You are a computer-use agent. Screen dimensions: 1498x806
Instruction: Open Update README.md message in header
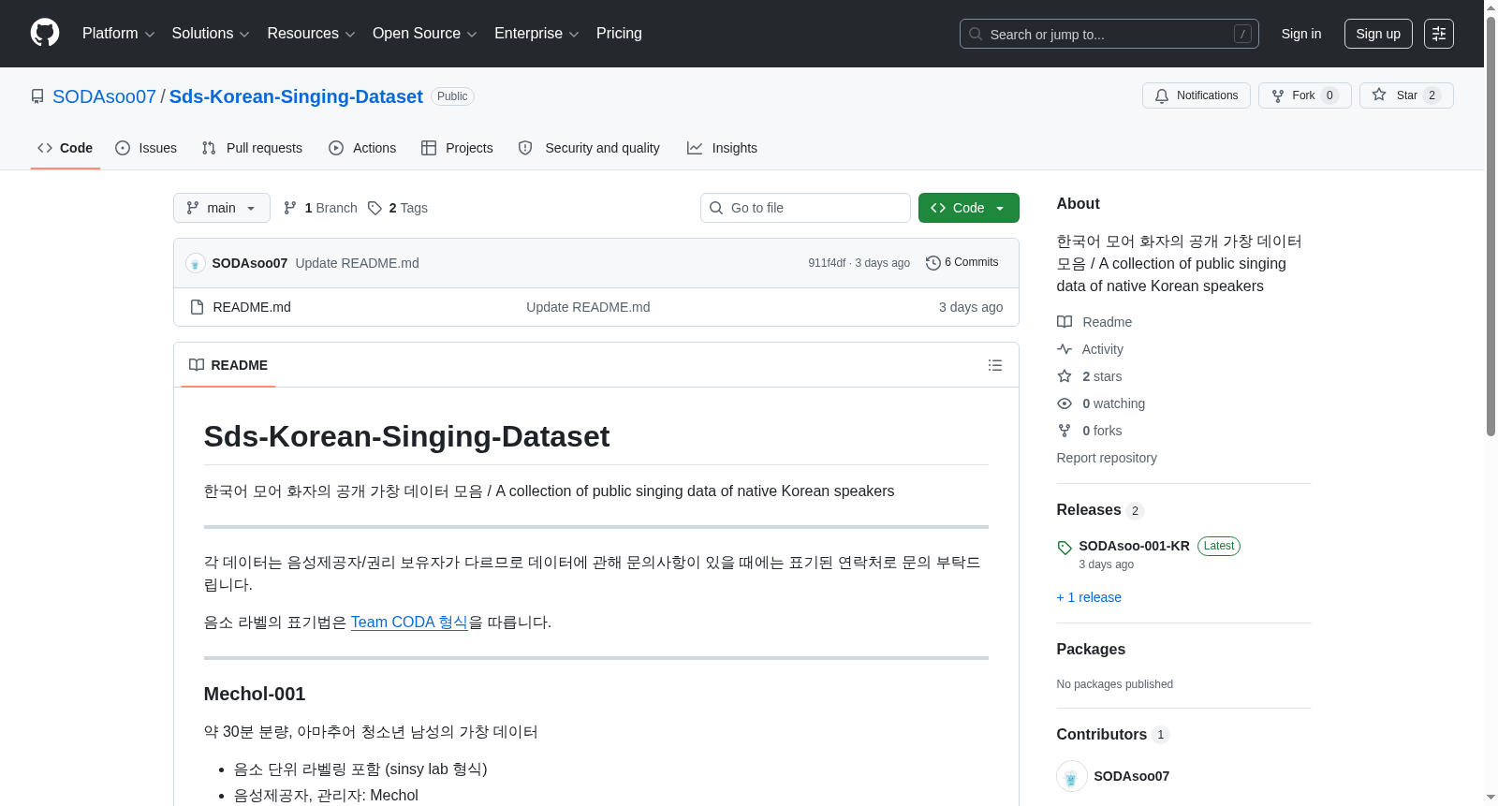(357, 263)
